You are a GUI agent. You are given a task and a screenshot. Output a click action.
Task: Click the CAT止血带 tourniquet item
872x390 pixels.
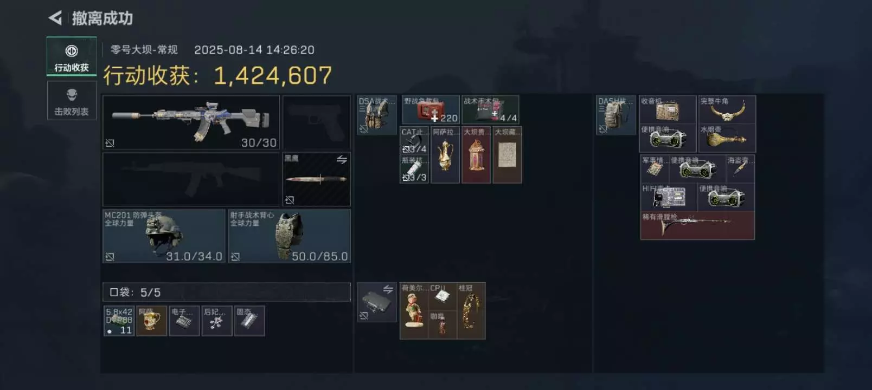(x=414, y=140)
